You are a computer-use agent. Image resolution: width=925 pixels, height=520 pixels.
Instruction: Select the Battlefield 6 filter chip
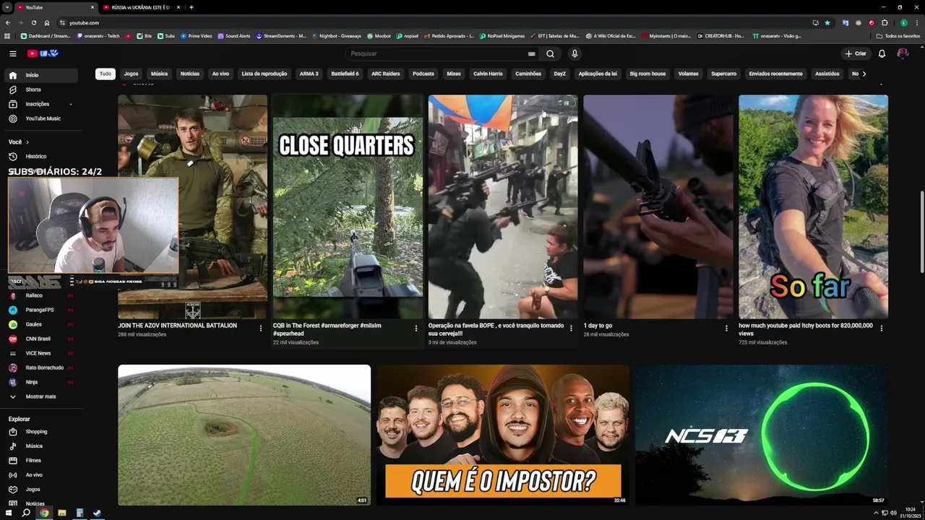click(x=345, y=74)
